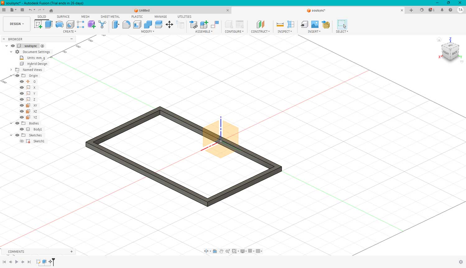Select the Press Pull tool
This screenshot has height=268, width=466.
pyautogui.click(x=116, y=25)
